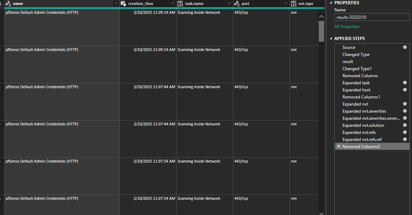Open filter dropdown for creation_time column
412x215 pixels.
[173, 4]
